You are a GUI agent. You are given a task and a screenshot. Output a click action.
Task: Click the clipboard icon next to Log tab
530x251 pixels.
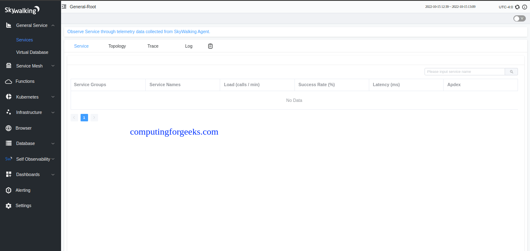point(210,46)
